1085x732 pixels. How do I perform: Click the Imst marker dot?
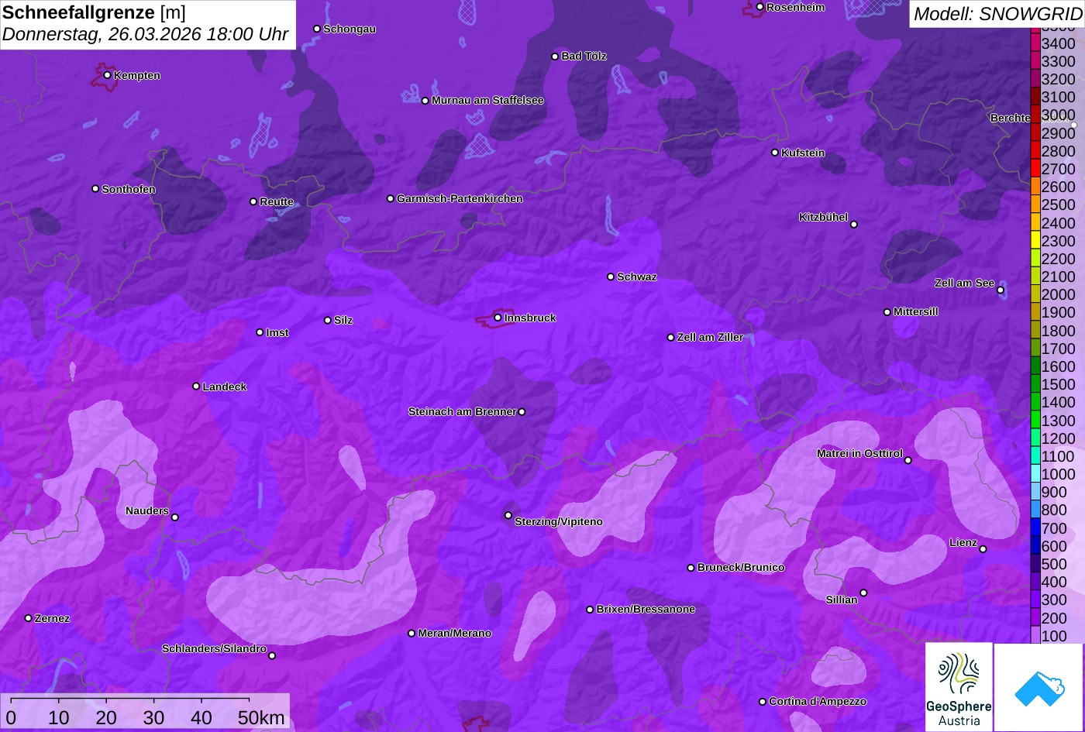[260, 332]
